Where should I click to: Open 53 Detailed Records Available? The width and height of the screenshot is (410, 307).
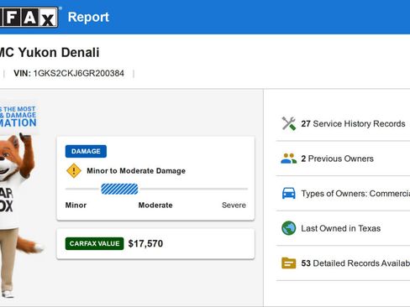(343, 263)
